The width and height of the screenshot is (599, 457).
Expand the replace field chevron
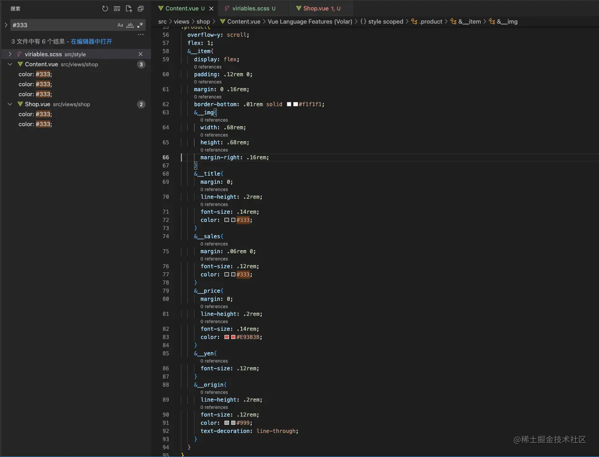pos(5,25)
